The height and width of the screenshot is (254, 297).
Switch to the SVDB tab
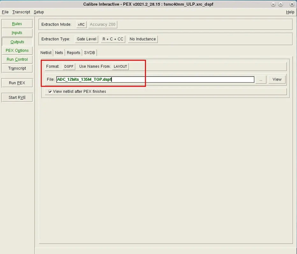[90, 53]
